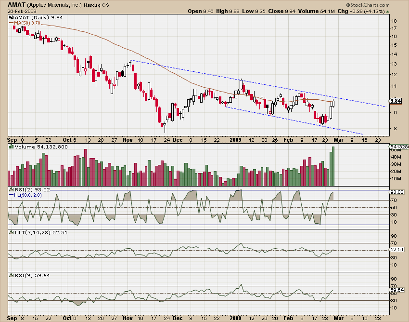Select the High 9.99 value

(228, 11)
